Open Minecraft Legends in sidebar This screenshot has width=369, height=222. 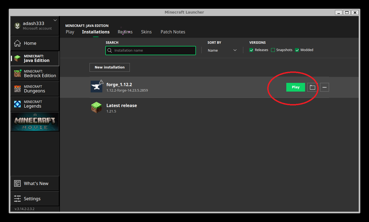coord(35,104)
